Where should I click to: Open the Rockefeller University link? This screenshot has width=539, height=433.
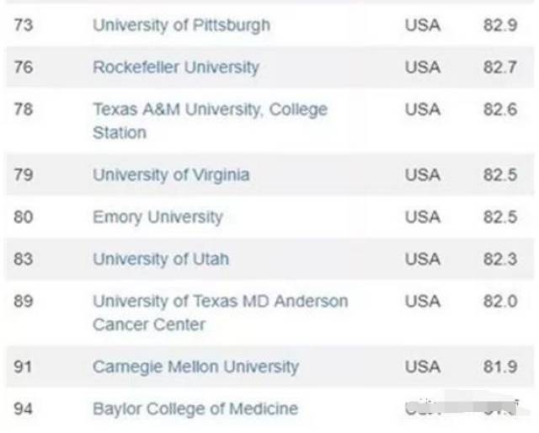(x=175, y=67)
